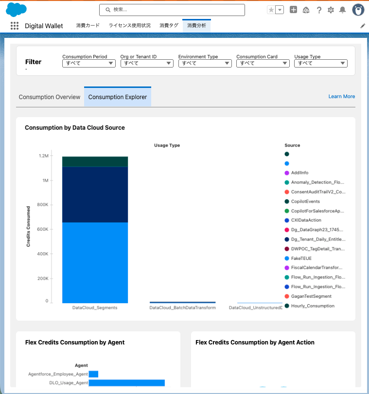Click the navy DataCloud_Segments bar segment
Image resolution: width=369 pixels, height=394 pixels.
click(95, 195)
